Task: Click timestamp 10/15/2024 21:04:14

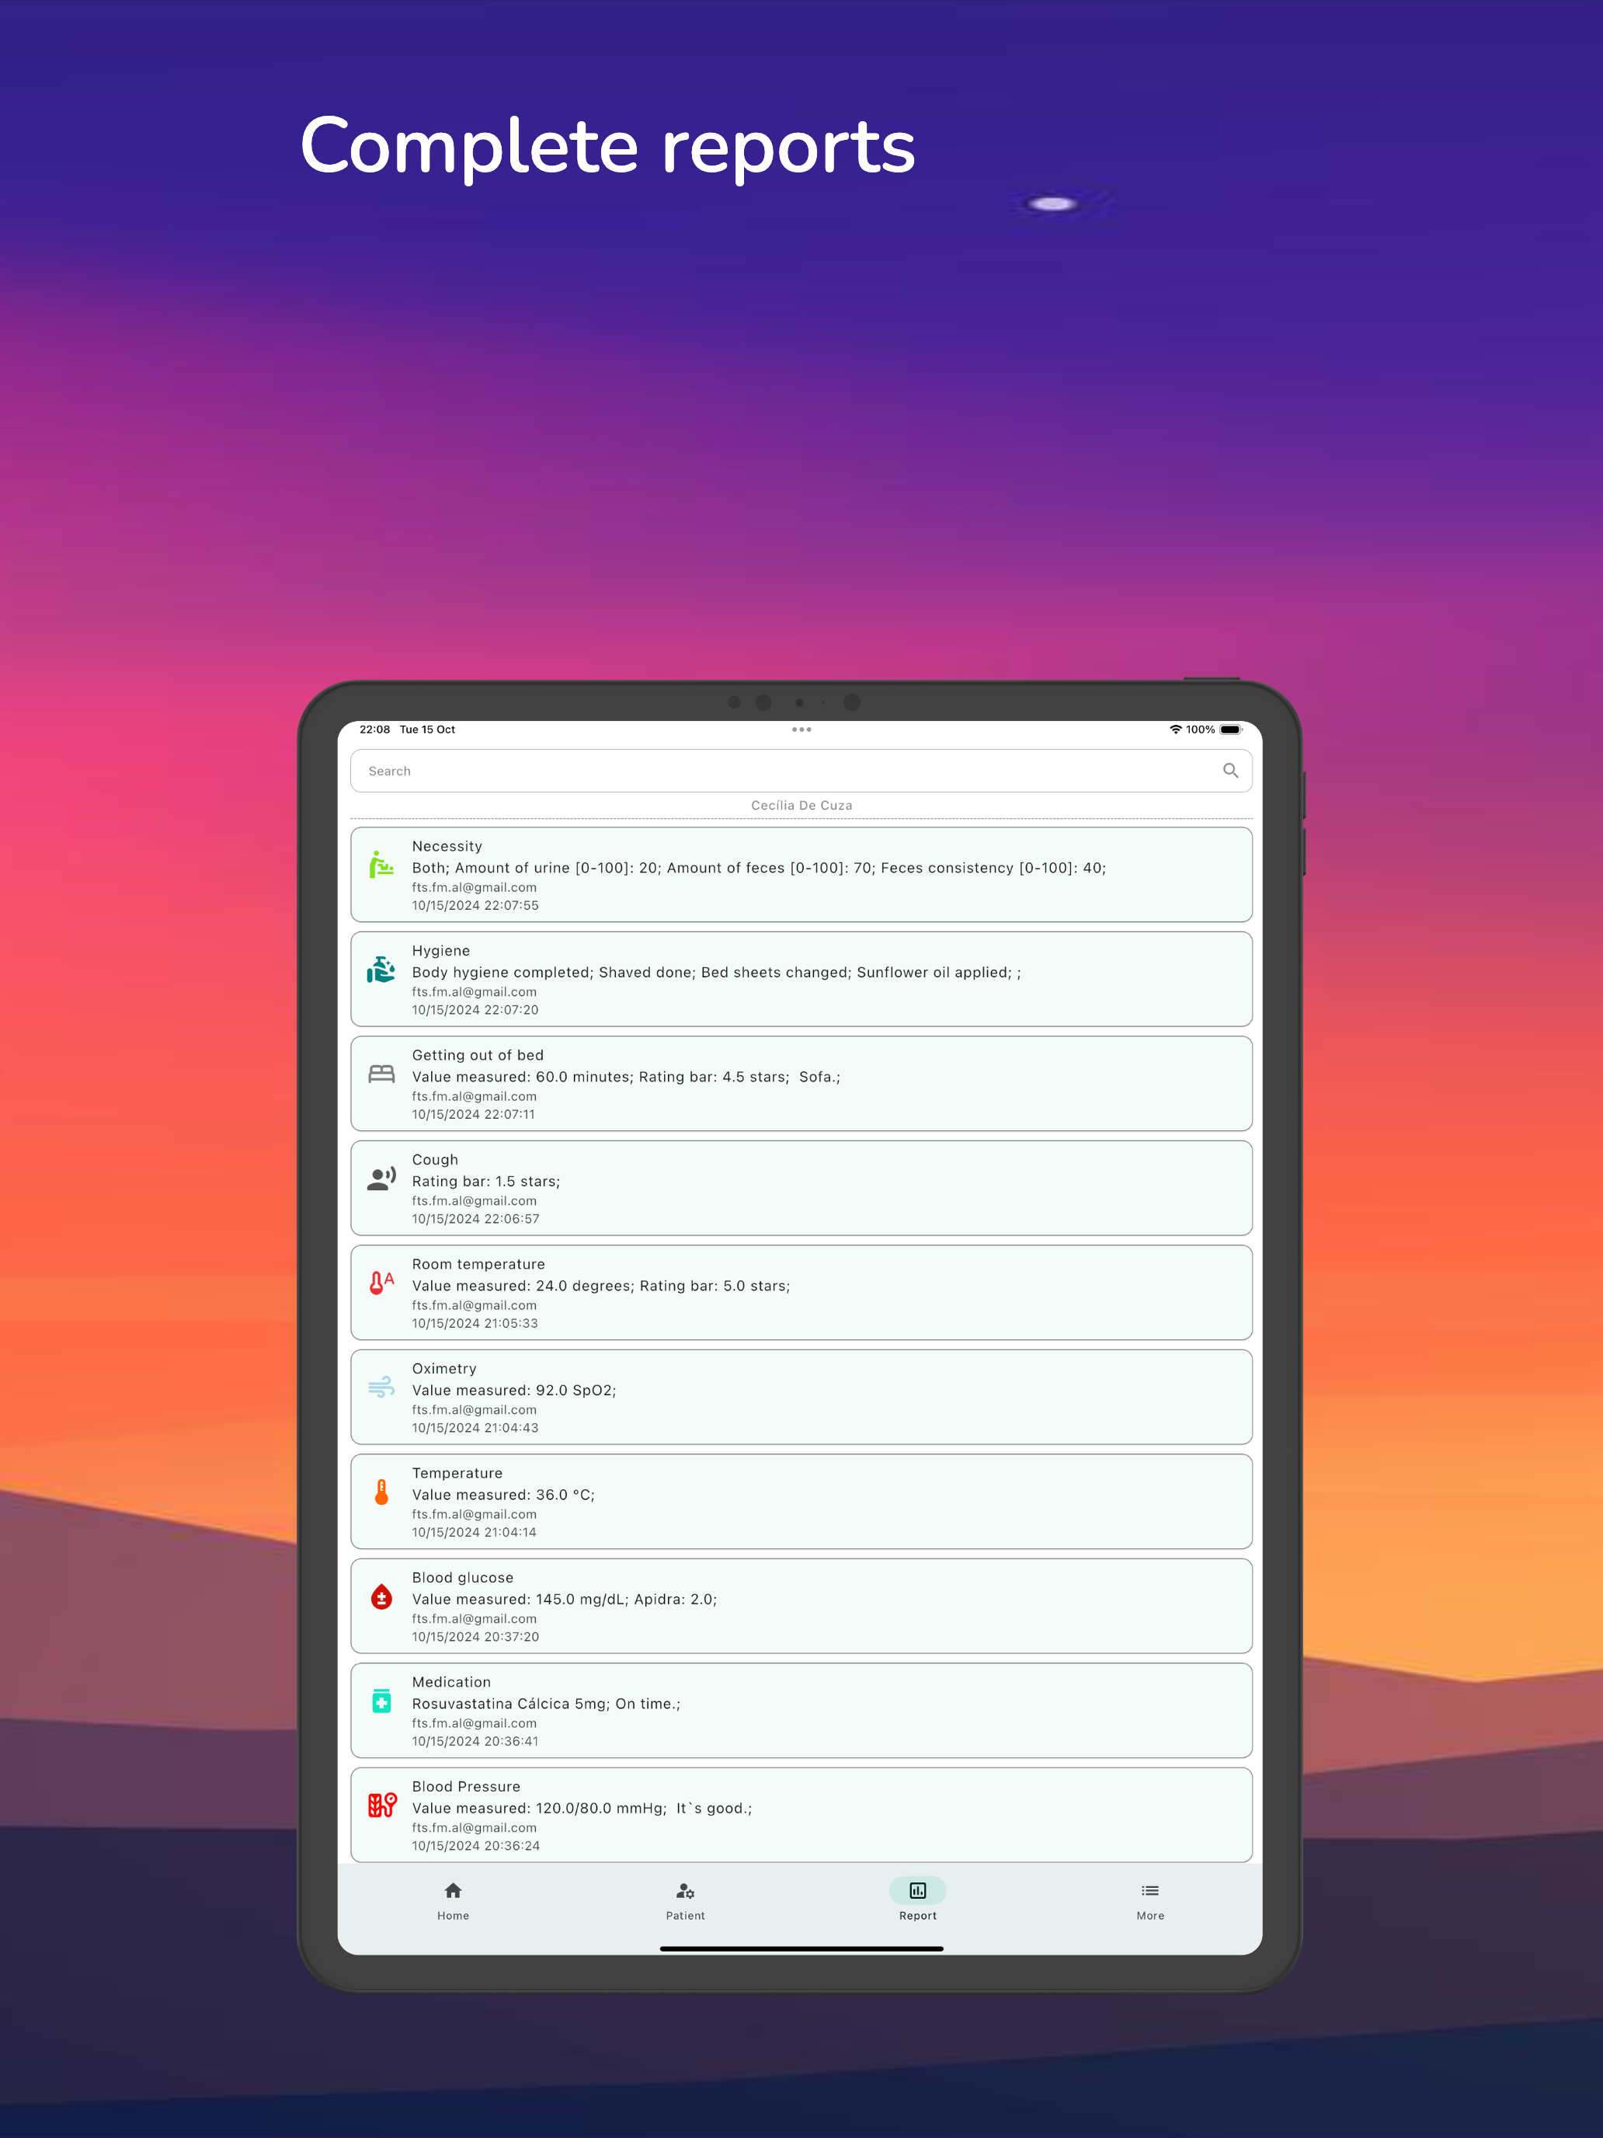Action: tap(475, 1532)
